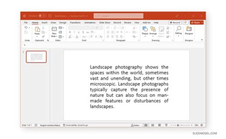Open the File tab
The width and height of the screenshot is (226, 139).
click(x=26, y=23)
